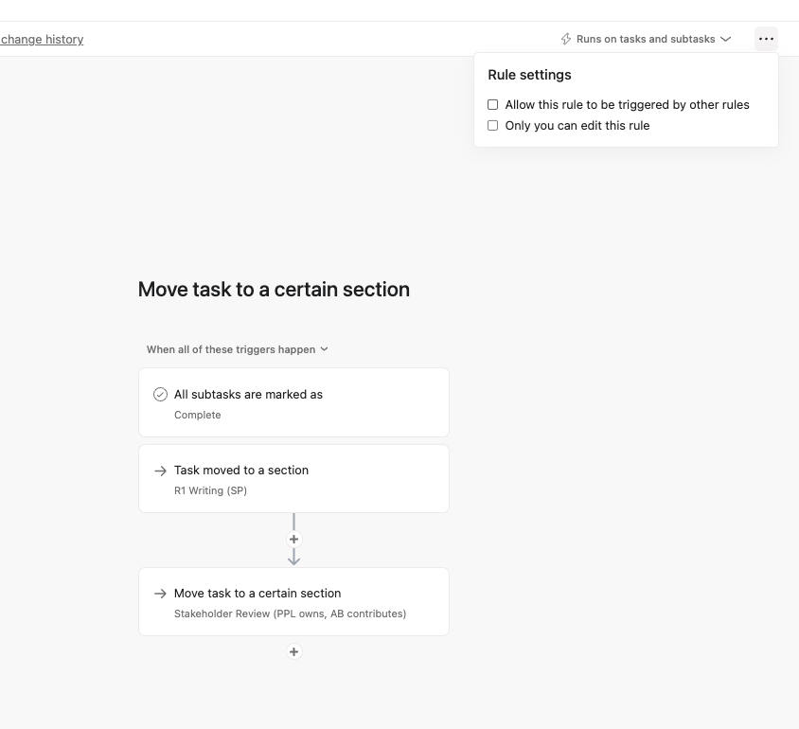Click the three-dot more options icon

pos(766,39)
